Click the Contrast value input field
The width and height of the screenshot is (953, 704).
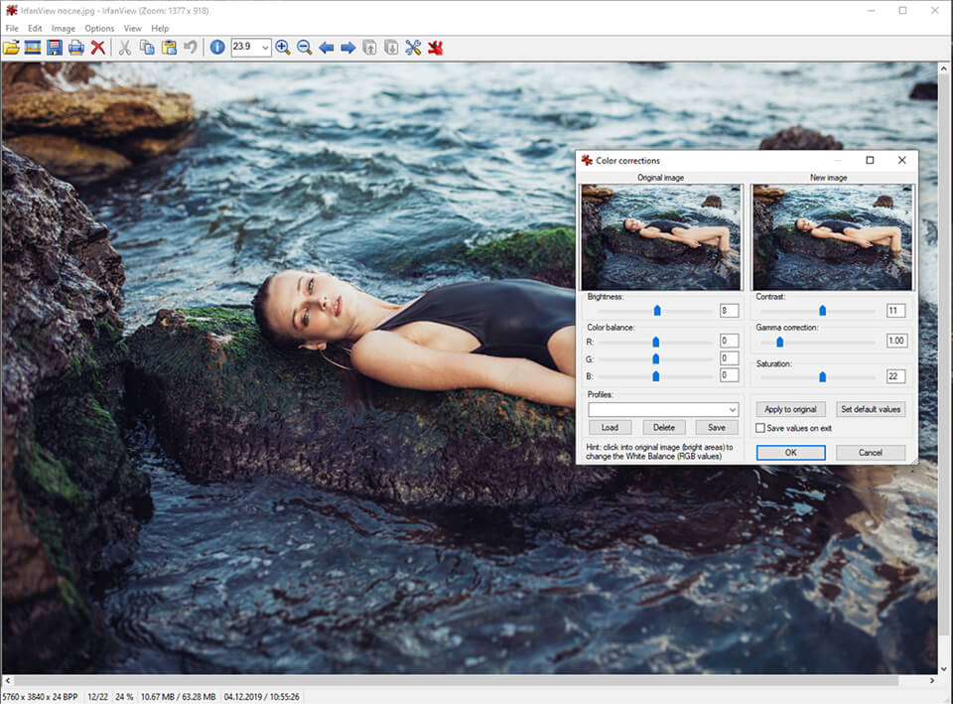coord(896,310)
